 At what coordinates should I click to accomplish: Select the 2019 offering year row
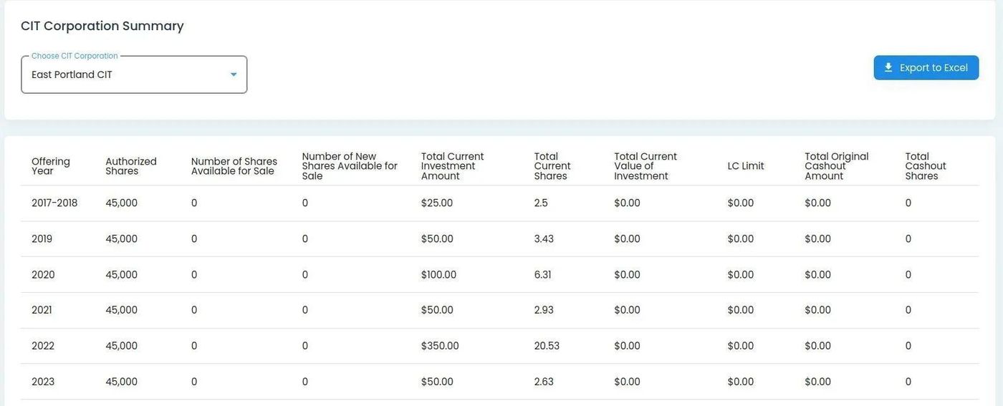[42, 239]
